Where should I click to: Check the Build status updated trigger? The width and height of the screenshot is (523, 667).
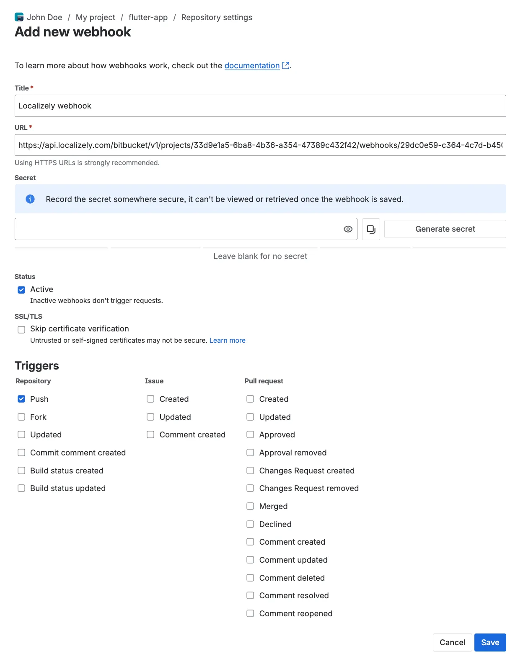coord(21,488)
